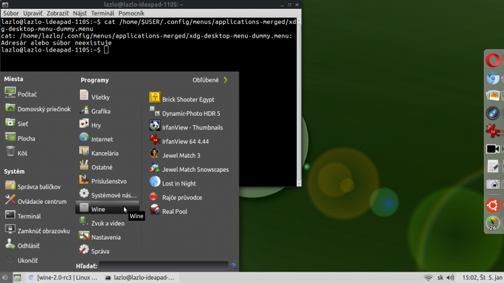Image resolution: width=504 pixels, height=283 pixels.
Task: Open the Wi-Fi network tray icon
Action: pyautogui.click(x=428, y=277)
